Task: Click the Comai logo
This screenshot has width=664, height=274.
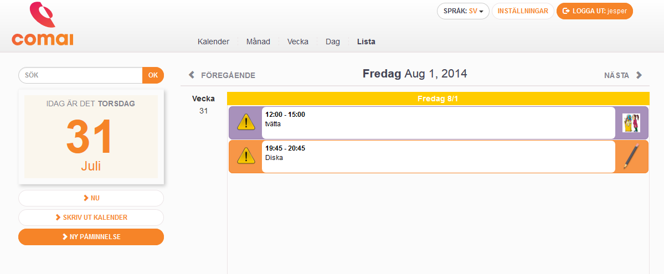Action: pyautogui.click(x=42, y=24)
